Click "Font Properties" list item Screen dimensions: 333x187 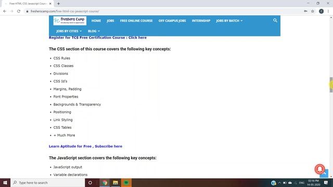coord(66,97)
